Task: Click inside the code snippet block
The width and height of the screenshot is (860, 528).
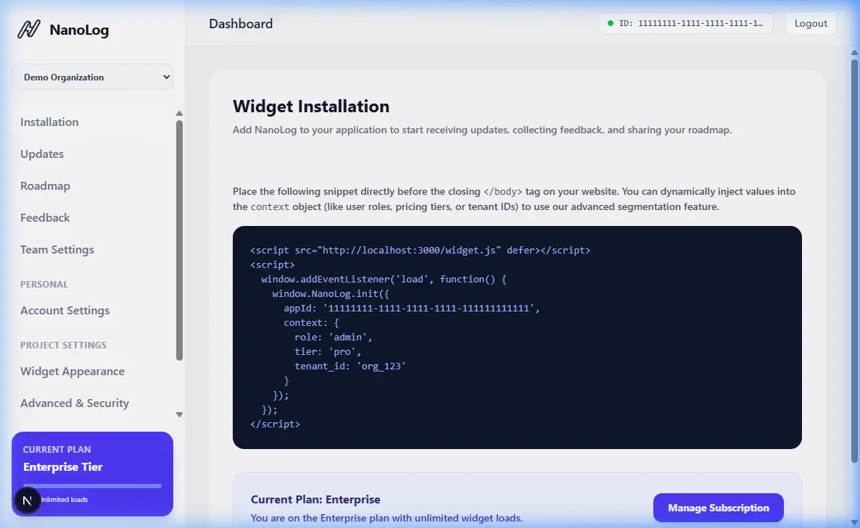Action: pyautogui.click(x=517, y=337)
